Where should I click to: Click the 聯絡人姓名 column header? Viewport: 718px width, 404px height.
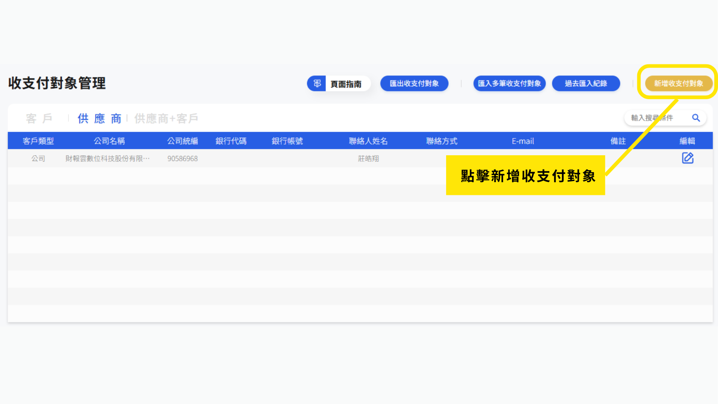(x=368, y=141)
